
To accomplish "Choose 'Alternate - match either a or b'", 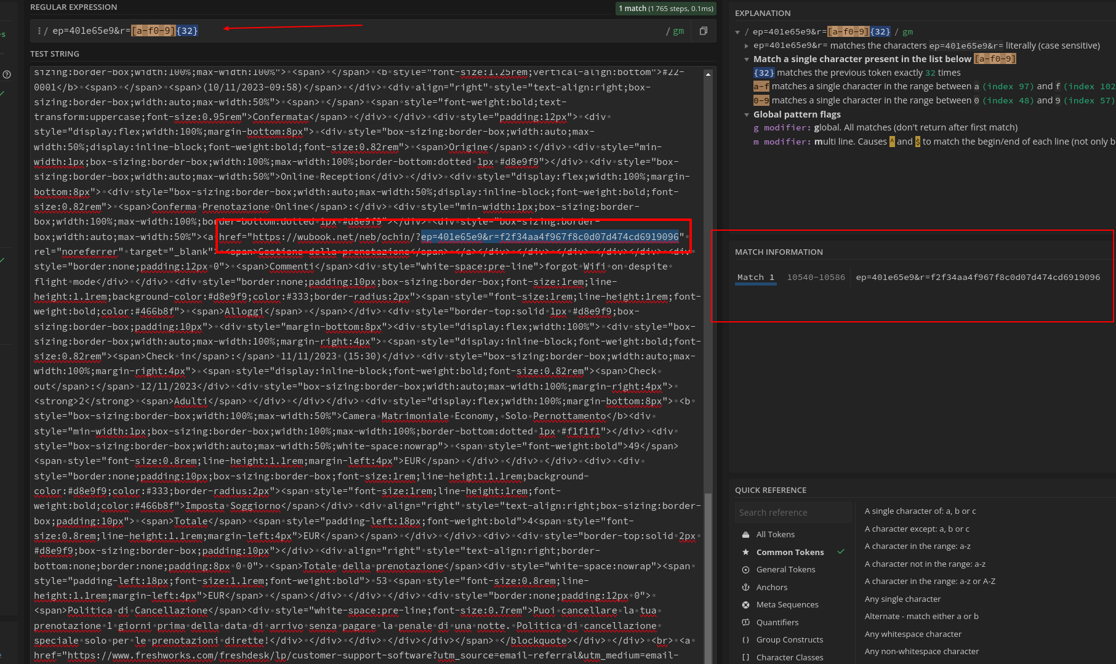I will pyautogui.click(x=921, y=617).
